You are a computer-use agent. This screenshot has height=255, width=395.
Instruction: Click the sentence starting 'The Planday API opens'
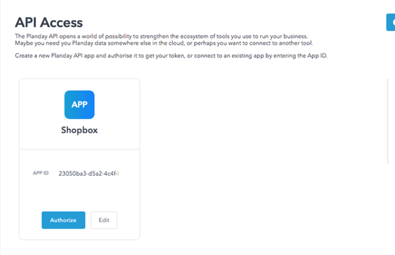pyautogui.click(x=161, y=36)
